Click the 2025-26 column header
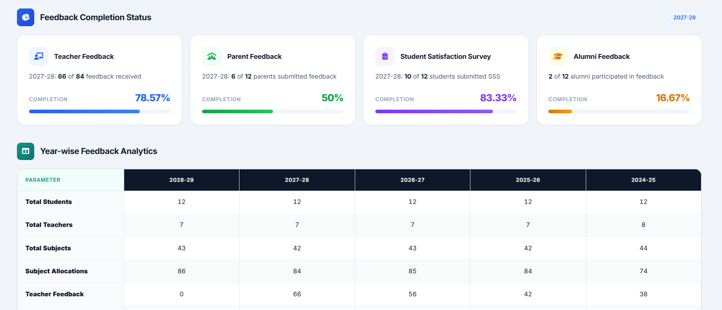This screenshot has width=722, height=310. pos(528,180)
